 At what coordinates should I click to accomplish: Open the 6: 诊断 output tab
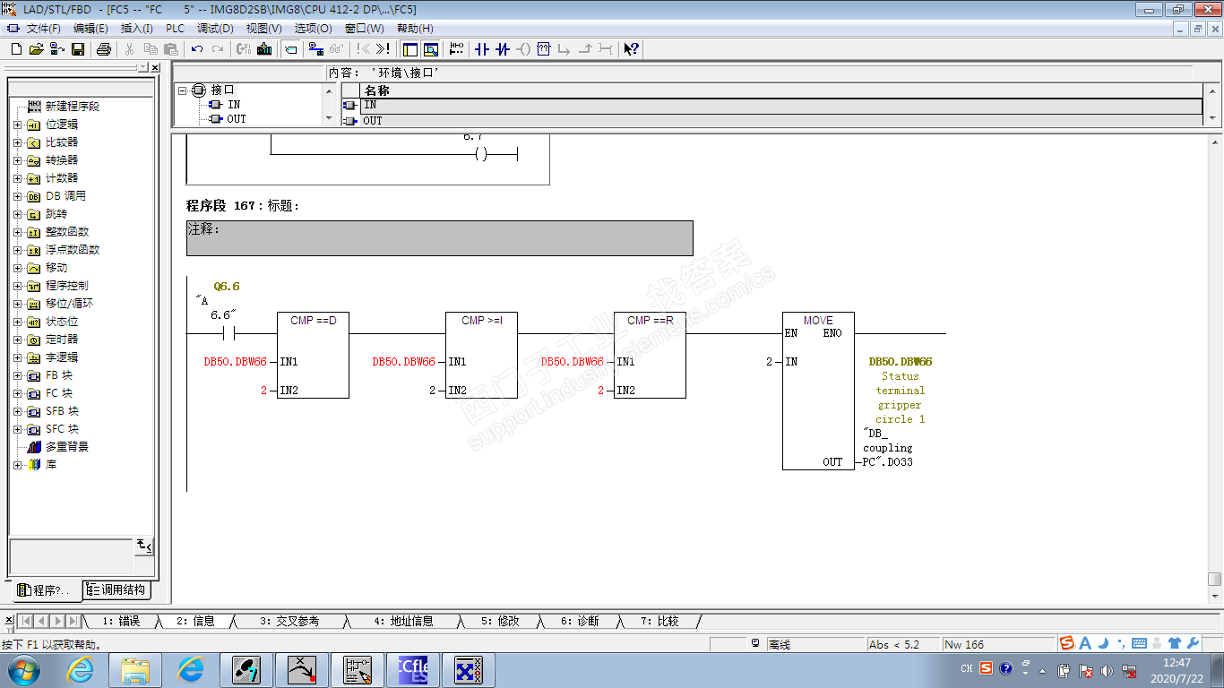click(x=580, y=621)
